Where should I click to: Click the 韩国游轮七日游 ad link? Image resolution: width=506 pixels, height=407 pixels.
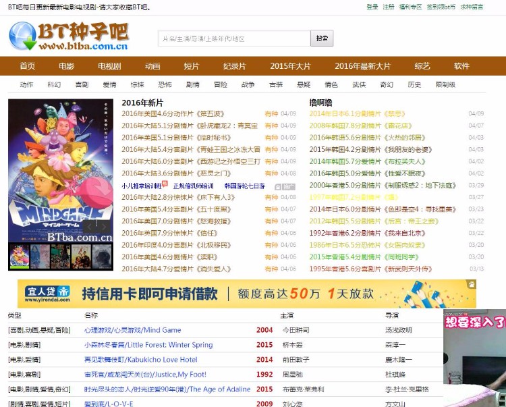pyautogui.click(x=245, y=186)
